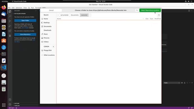Sort files by Modified column
Screen dimensions: 194x109
158,19
